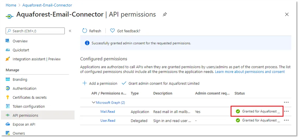Click the pin icon beside API permissions title

click(x=165, y=14)
